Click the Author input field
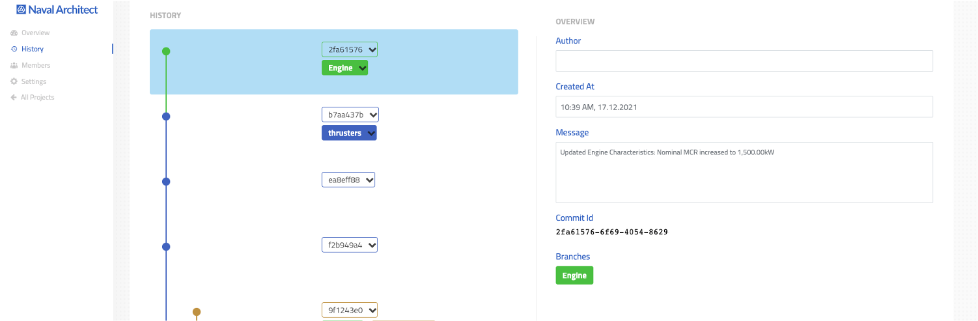 tap(744, 61)
